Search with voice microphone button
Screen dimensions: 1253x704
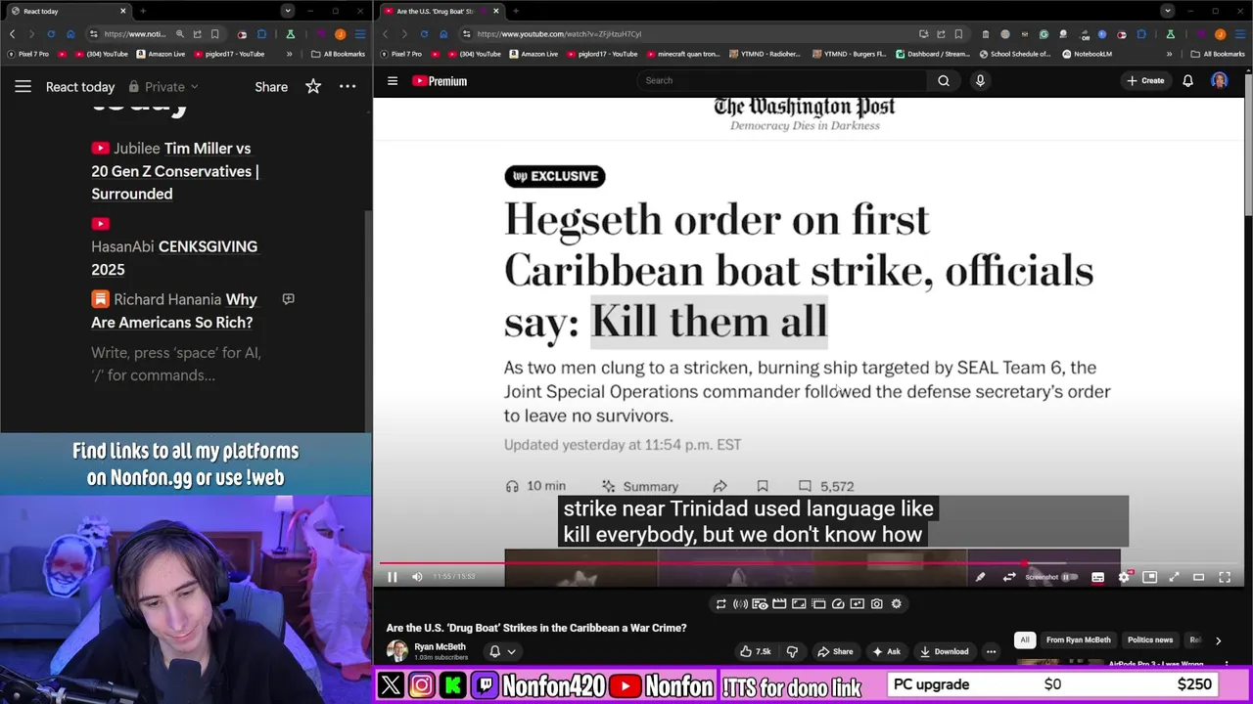point(980,81)
